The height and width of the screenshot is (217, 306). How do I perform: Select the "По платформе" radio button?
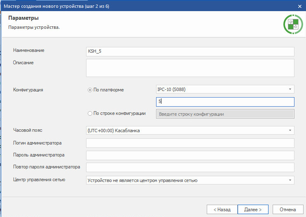click(x=90, y=90)
